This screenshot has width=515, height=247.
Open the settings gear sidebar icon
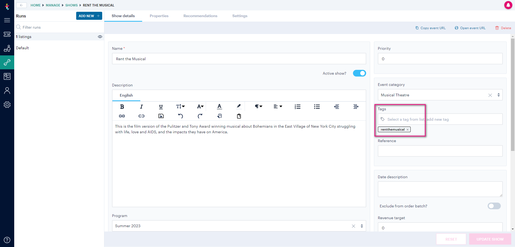[x=7, y=105]
